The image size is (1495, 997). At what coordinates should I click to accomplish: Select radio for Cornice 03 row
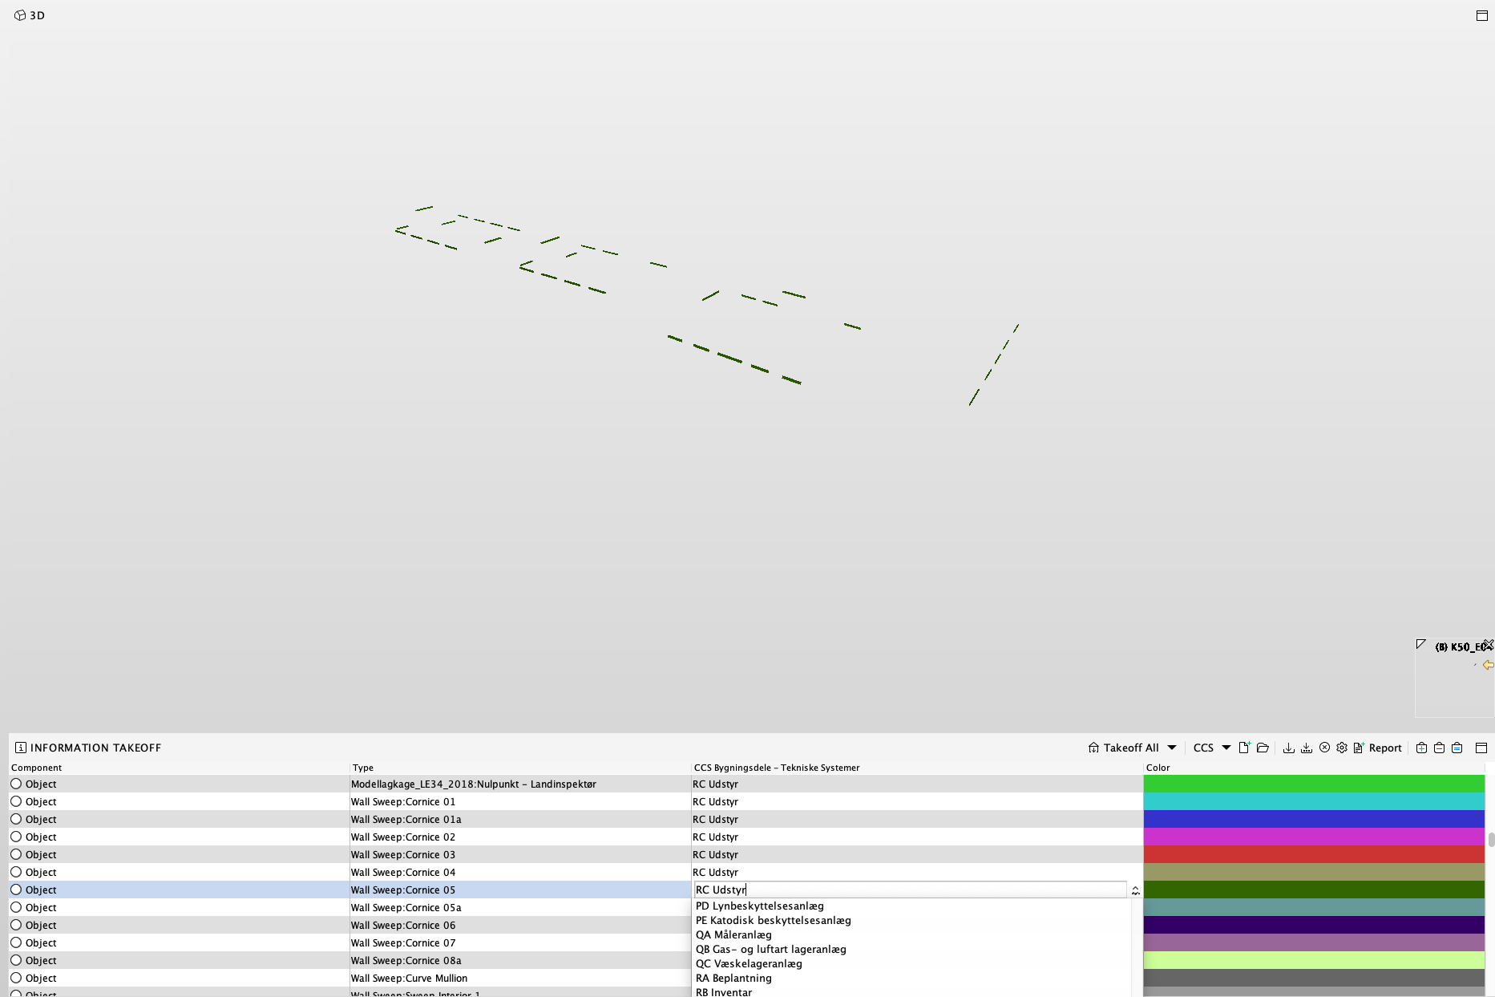pos(16,854)
